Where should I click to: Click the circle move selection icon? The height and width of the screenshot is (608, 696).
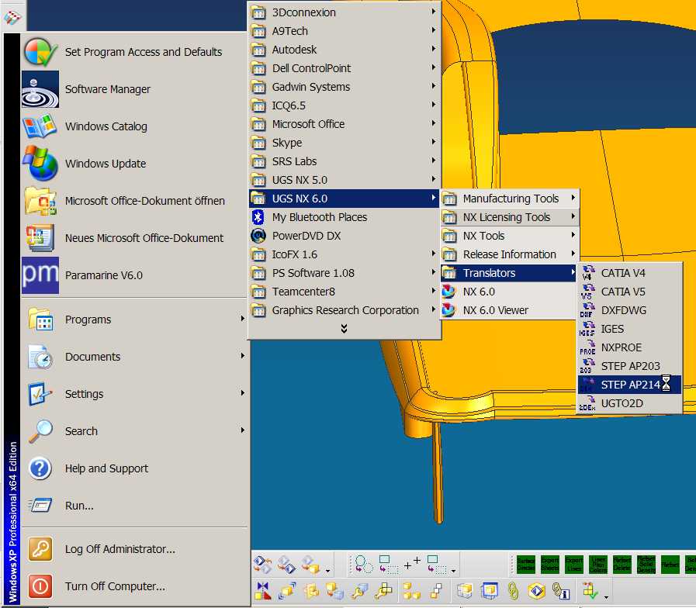point(364,565)
